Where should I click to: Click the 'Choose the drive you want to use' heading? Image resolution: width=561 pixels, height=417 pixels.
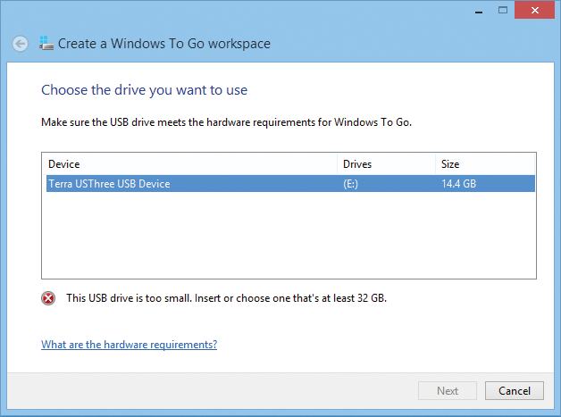click(x=144, y=90)
